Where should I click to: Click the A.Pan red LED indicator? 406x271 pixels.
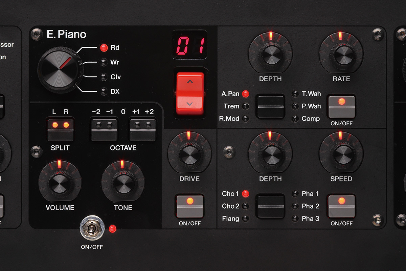(246, 94)
